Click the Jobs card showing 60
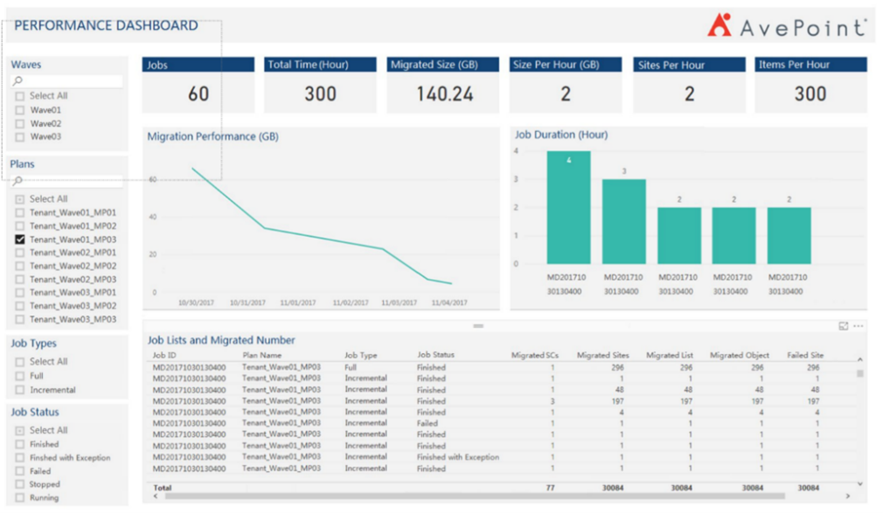 click(x=198, y=85)
